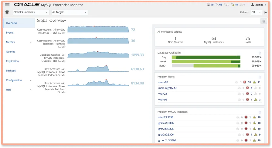Click critical alert icon for vitan23:3399
The height and width of the screenshot is (148, 272).
246,117
